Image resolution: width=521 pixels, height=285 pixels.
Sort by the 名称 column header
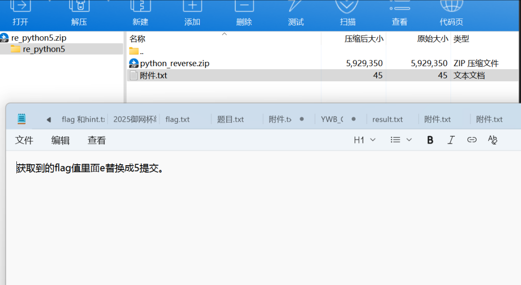pos(137,39)
